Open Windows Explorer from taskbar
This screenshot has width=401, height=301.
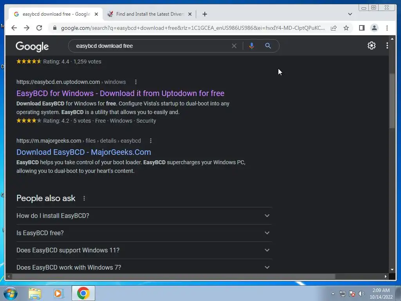point(35,293)
